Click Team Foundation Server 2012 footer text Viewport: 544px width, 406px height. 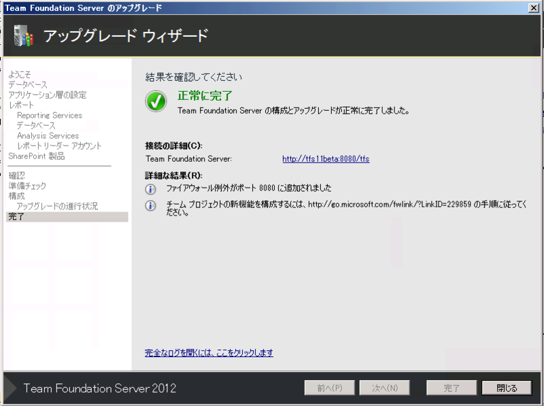tap(100, 388)
